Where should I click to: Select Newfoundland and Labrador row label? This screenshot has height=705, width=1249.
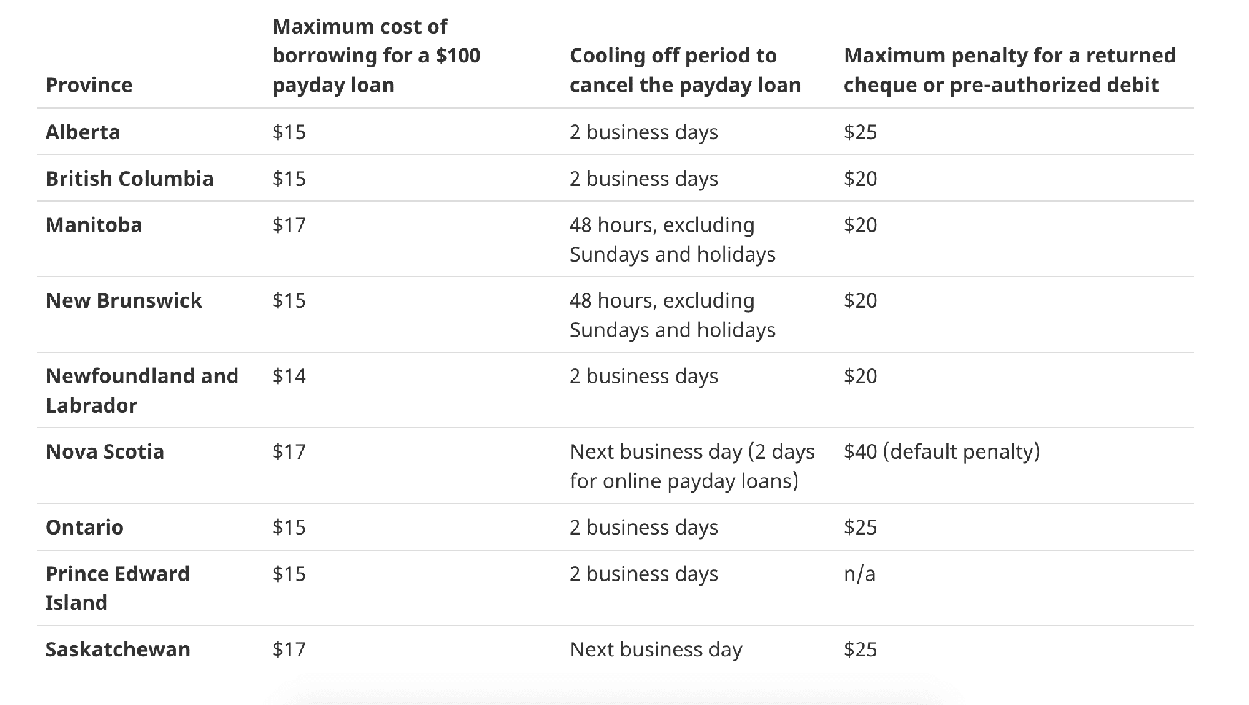coord(142,390)
